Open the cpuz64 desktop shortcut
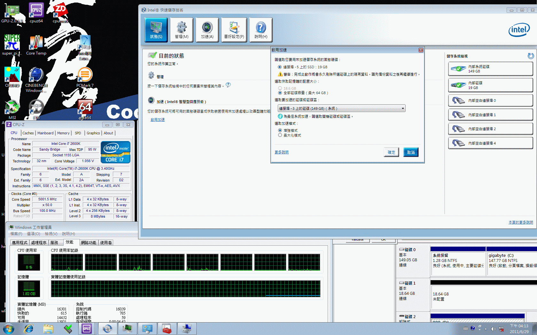This screenshot has width=537, height=335. (x=36, y=13)
